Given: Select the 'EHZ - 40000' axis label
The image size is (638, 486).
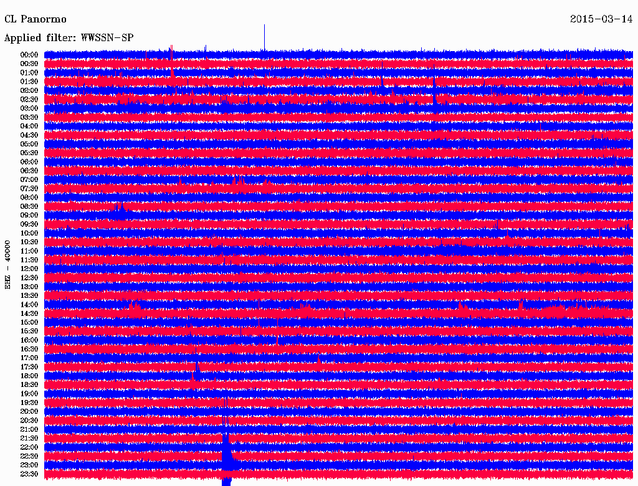Looking at the screenshot, I should point(7,265).
